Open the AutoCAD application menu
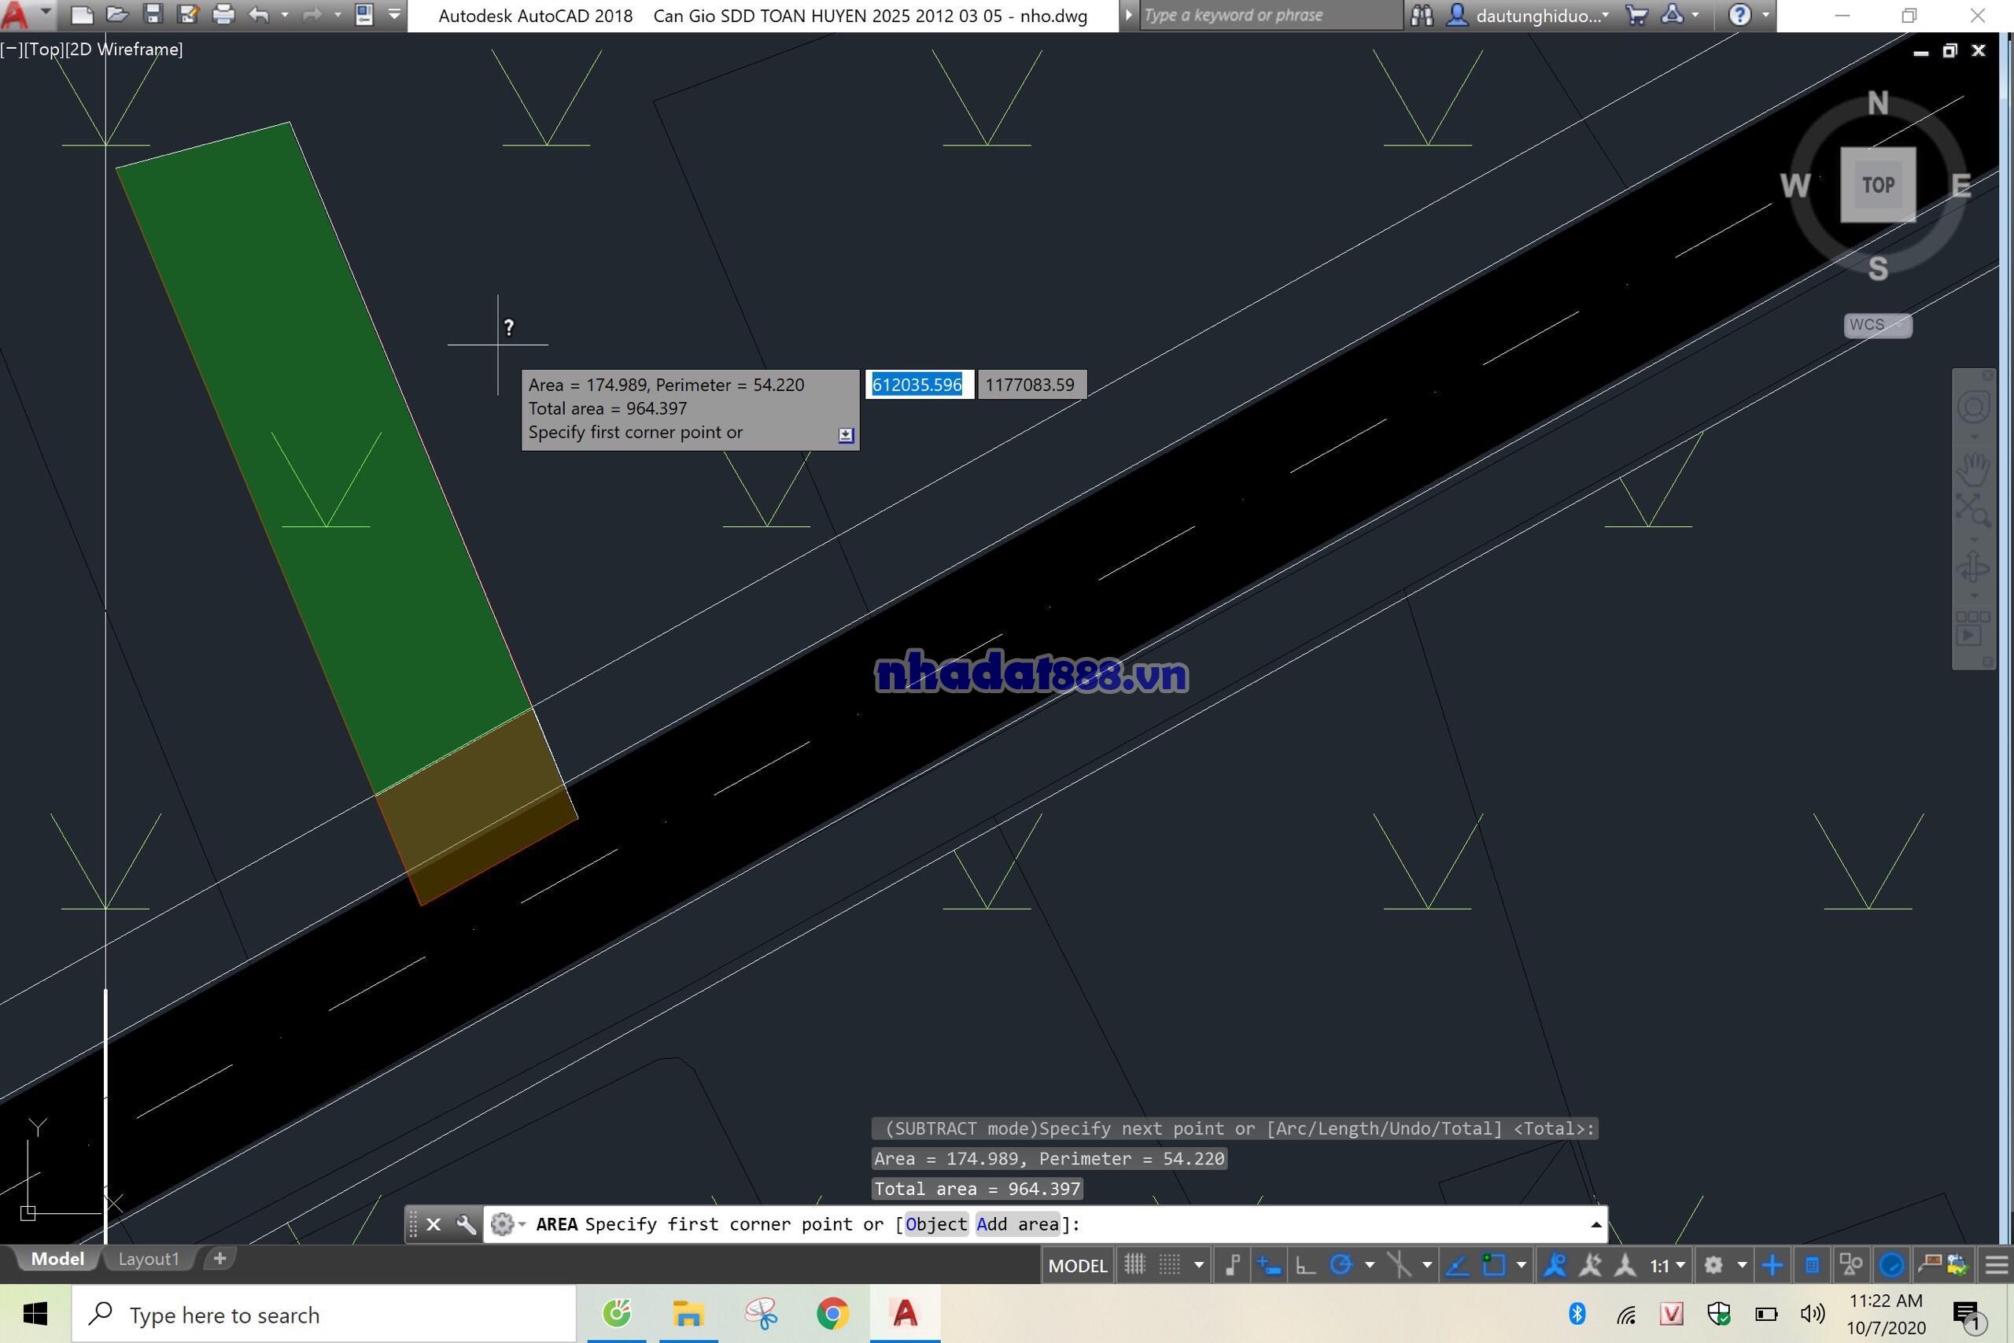Viewport: 2014px width, 1343px height. pos(17,16)
